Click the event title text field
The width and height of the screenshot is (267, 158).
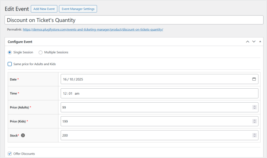(x=133, y=20)
